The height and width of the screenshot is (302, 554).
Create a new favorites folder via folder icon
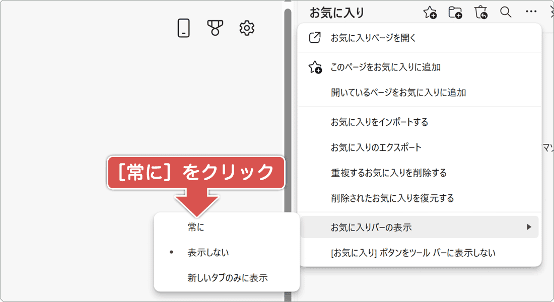tap(456, 12)
